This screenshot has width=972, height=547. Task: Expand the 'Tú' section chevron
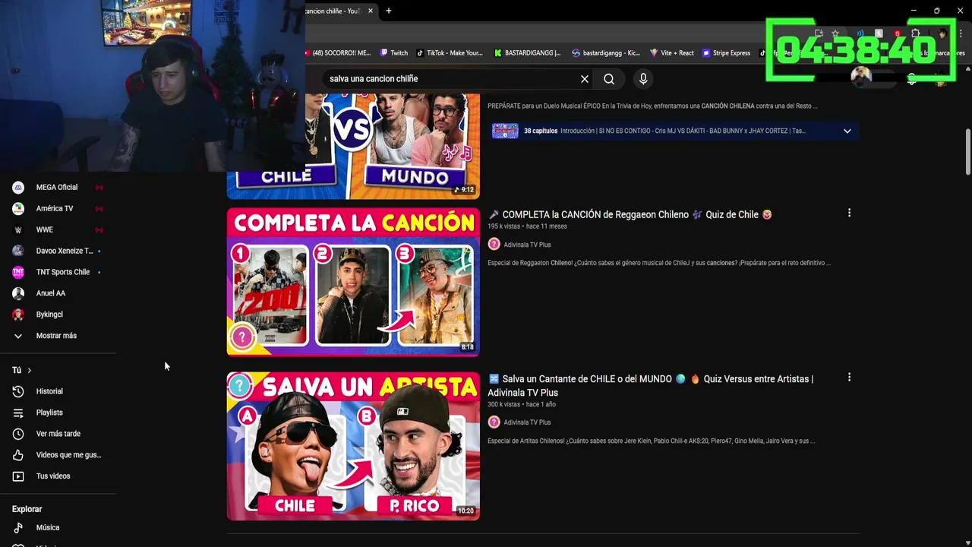point(29,370)
